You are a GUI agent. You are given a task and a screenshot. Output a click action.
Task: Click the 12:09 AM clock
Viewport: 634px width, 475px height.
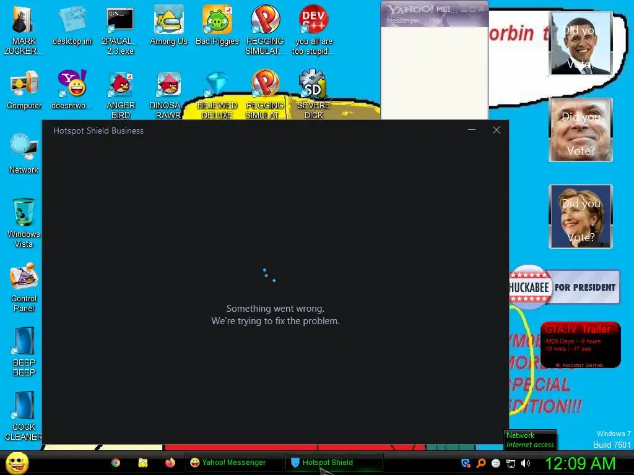click(x=580, y=463)
